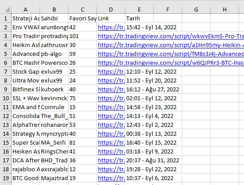Viewport: 244px width, 185px height.
Task: Open the Pro Trading script link in row 3
Action: pyautogui.click(x=171, y=36)
